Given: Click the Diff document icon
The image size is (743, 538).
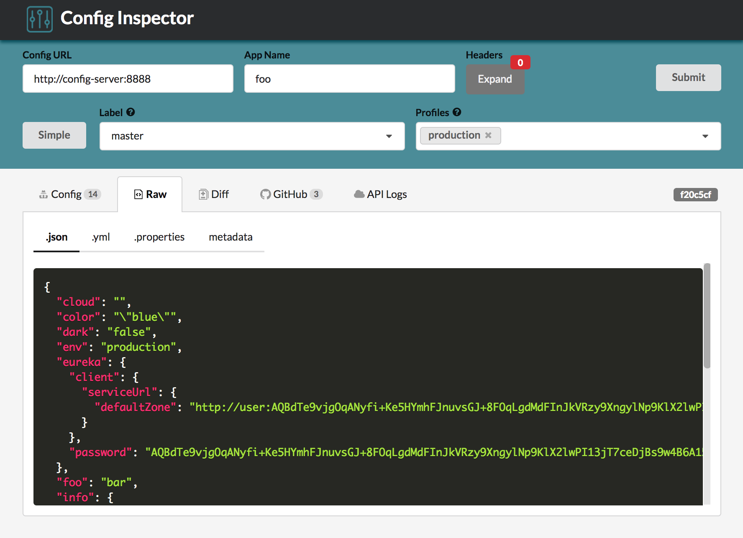Looking at the screenshot, I should coord(202,194).
